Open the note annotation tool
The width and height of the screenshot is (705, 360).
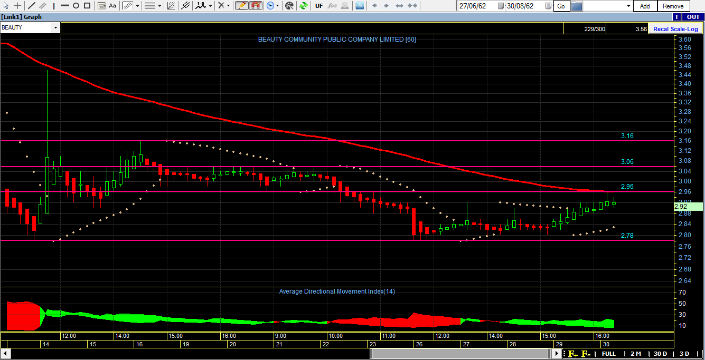pos(101,6)
